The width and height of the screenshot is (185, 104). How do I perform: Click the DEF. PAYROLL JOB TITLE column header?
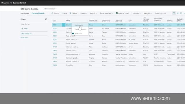pos(159,20)
